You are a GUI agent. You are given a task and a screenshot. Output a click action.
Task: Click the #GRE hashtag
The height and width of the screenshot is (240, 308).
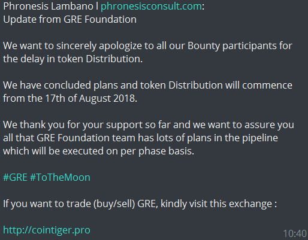[15, 177]
